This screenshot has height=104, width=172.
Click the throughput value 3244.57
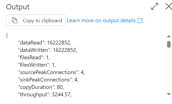click(x=62, y=95)
